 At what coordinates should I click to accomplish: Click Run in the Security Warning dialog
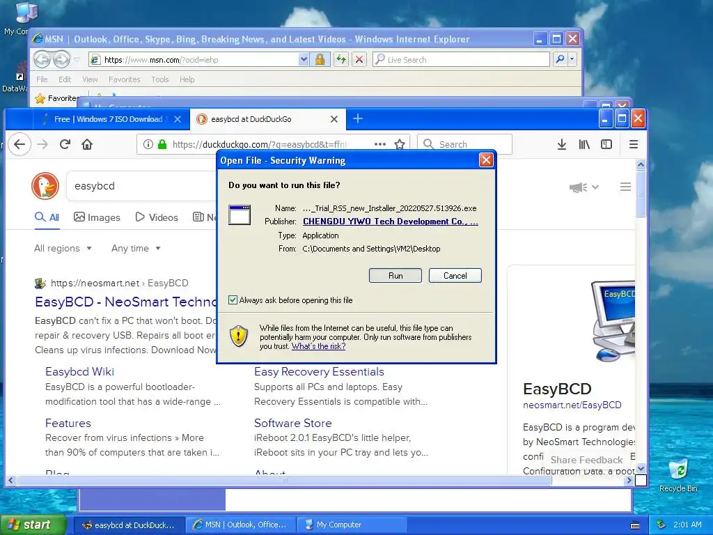(x=395, y=276)
